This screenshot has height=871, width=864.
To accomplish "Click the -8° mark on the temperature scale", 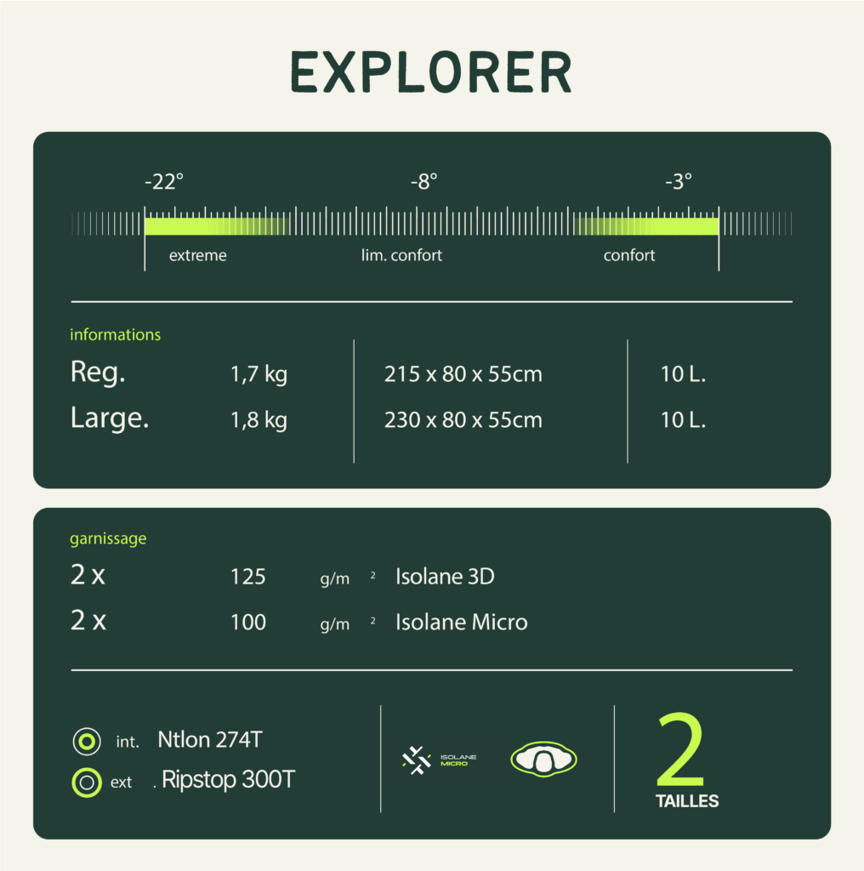I will 425,181.
